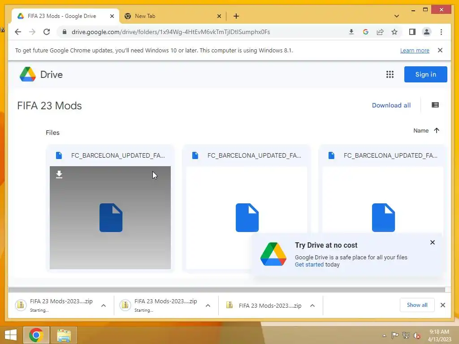Image resolution: width=459 pixels, height=344 pixels.
Task: Click Show all downloads
Action: tap(417, 305)
